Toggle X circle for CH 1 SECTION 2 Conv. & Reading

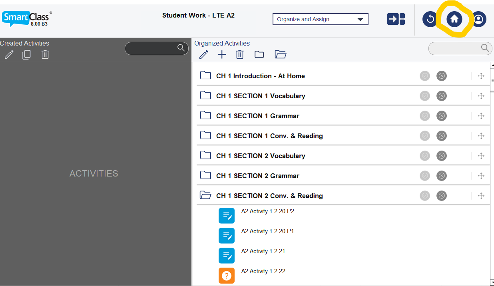coord(441,196)
